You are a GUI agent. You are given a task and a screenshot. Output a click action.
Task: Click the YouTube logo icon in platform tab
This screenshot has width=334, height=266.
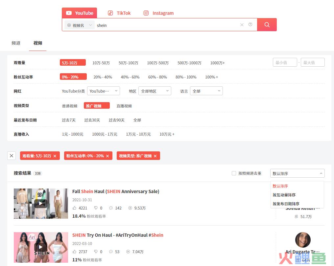[69, 13]
